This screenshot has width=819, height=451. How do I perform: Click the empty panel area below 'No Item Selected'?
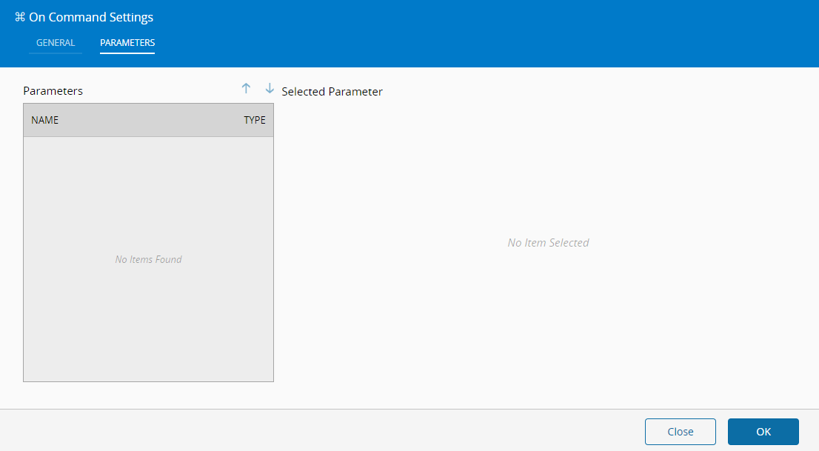548,326
